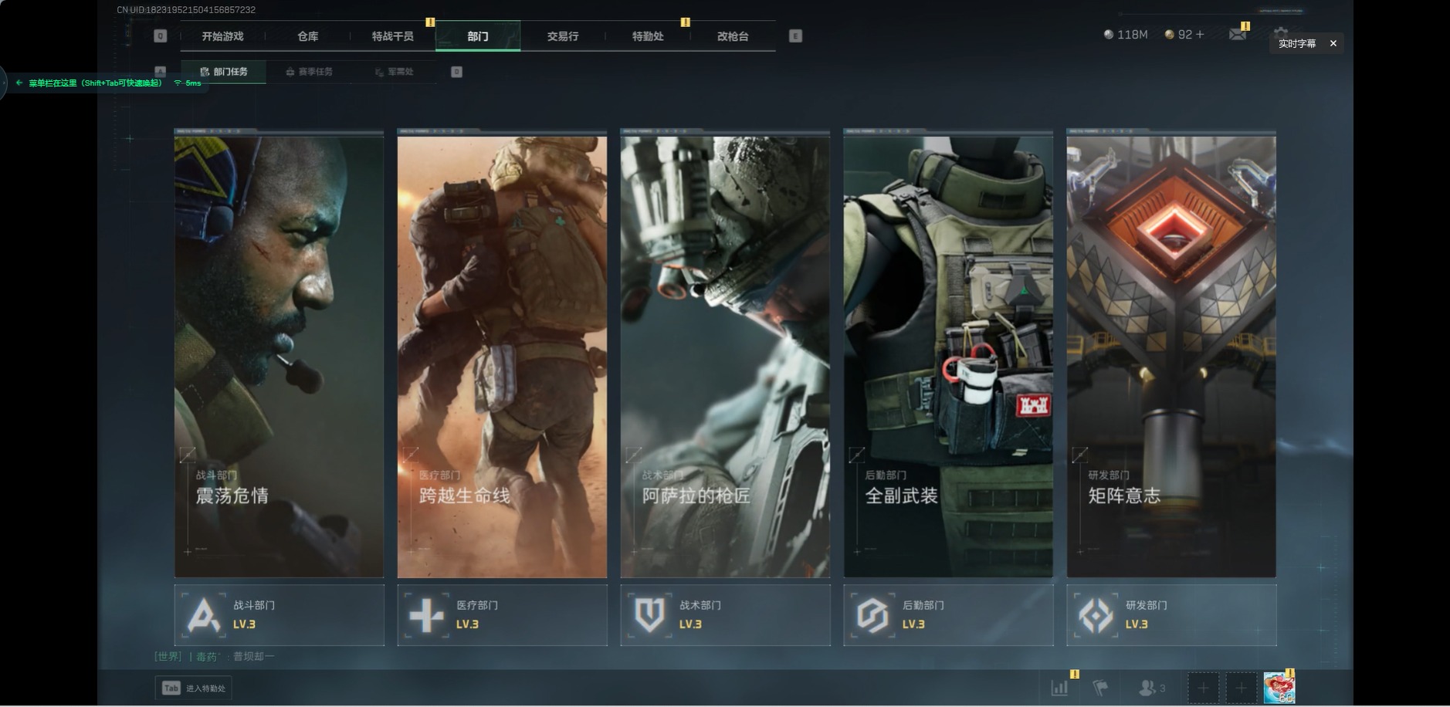Screen dimensions: 1450x707
Task: Click the E key hint icon
Action: 795,36
